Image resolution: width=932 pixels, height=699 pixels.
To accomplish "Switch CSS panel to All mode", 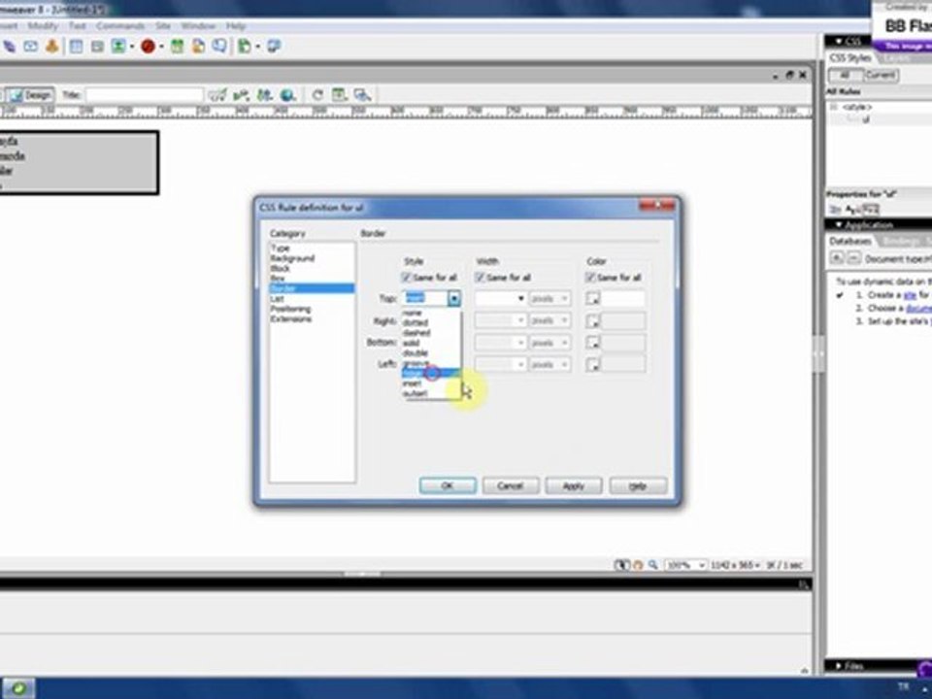I will [x=845, y=76].
